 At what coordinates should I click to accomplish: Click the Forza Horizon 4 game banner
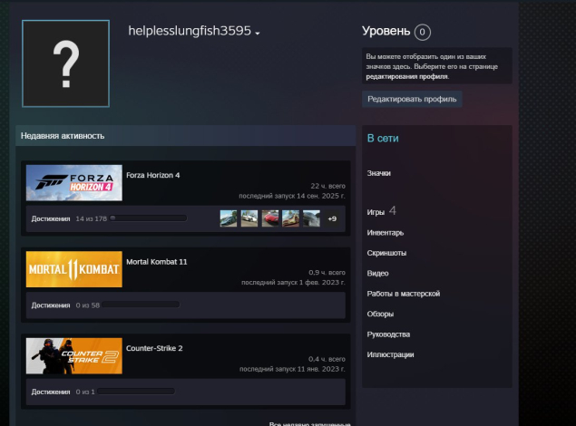pos(73,183)
